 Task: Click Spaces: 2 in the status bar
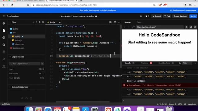point(172,104)
